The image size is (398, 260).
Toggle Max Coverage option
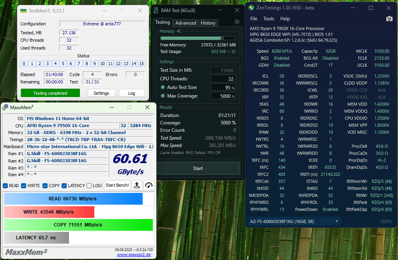click(x=163, y=96)
